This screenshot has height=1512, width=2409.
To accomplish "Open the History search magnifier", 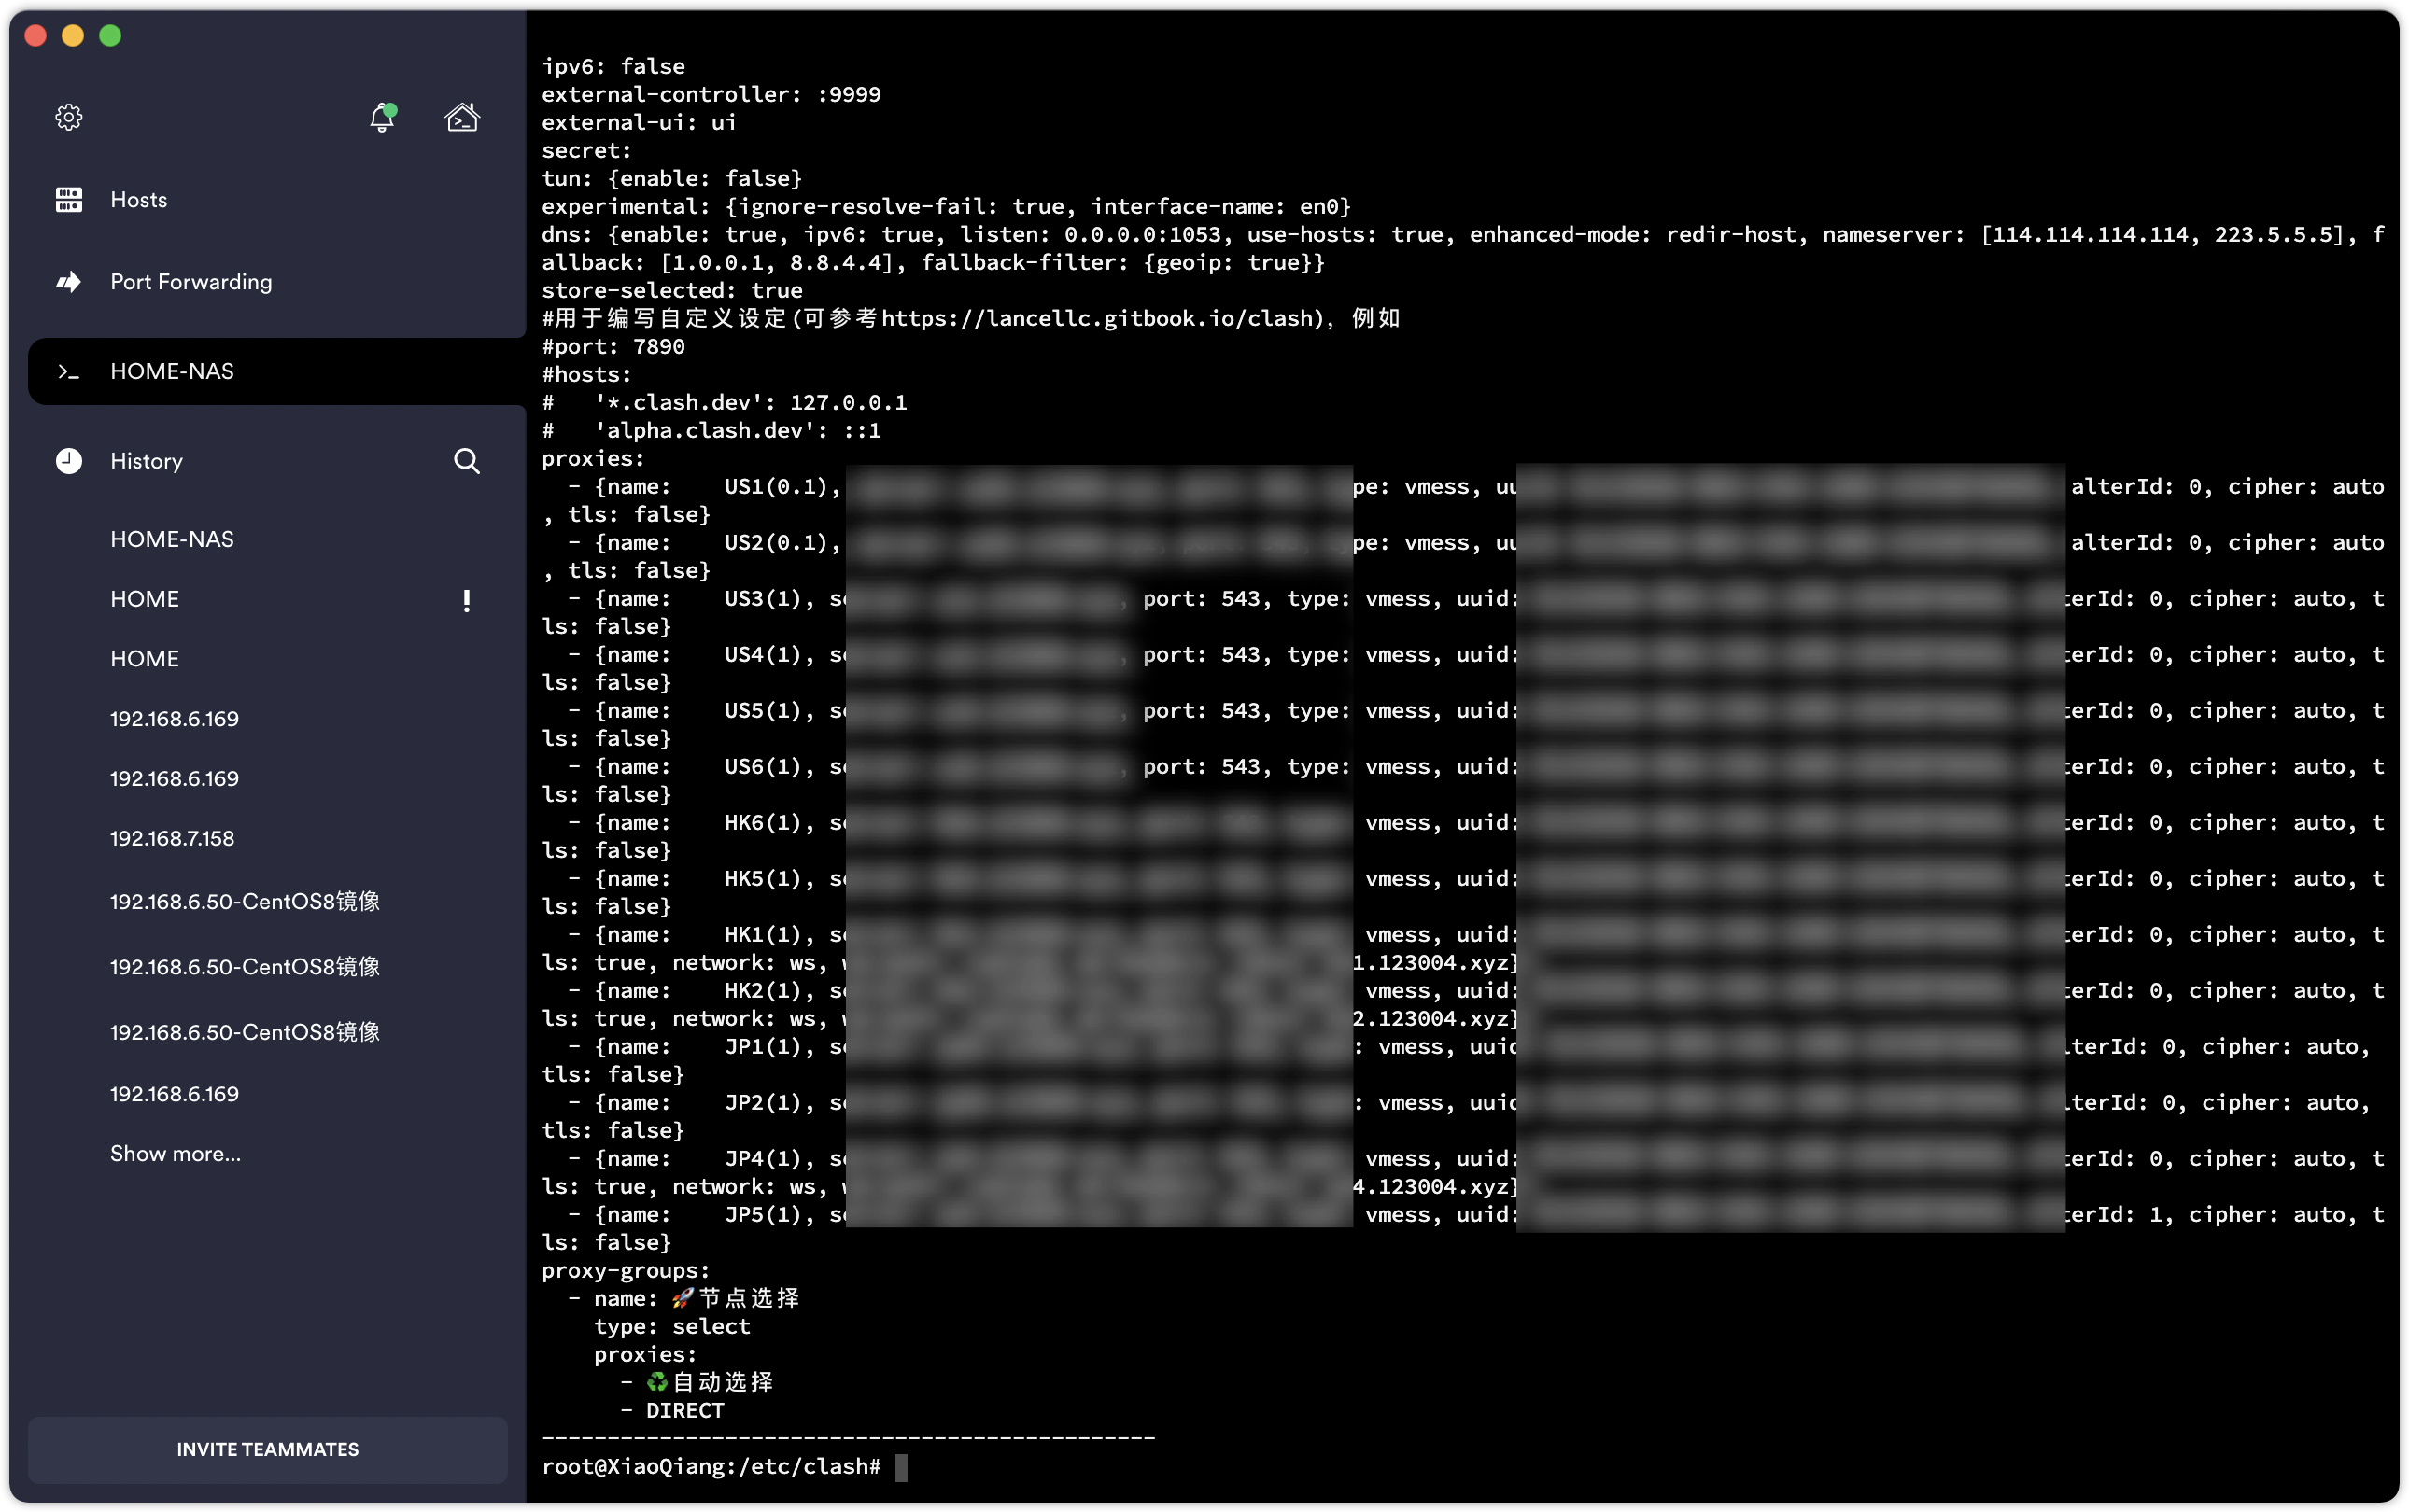I will [467, 461].
